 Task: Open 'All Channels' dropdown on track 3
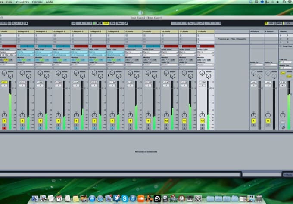(44, 55)
